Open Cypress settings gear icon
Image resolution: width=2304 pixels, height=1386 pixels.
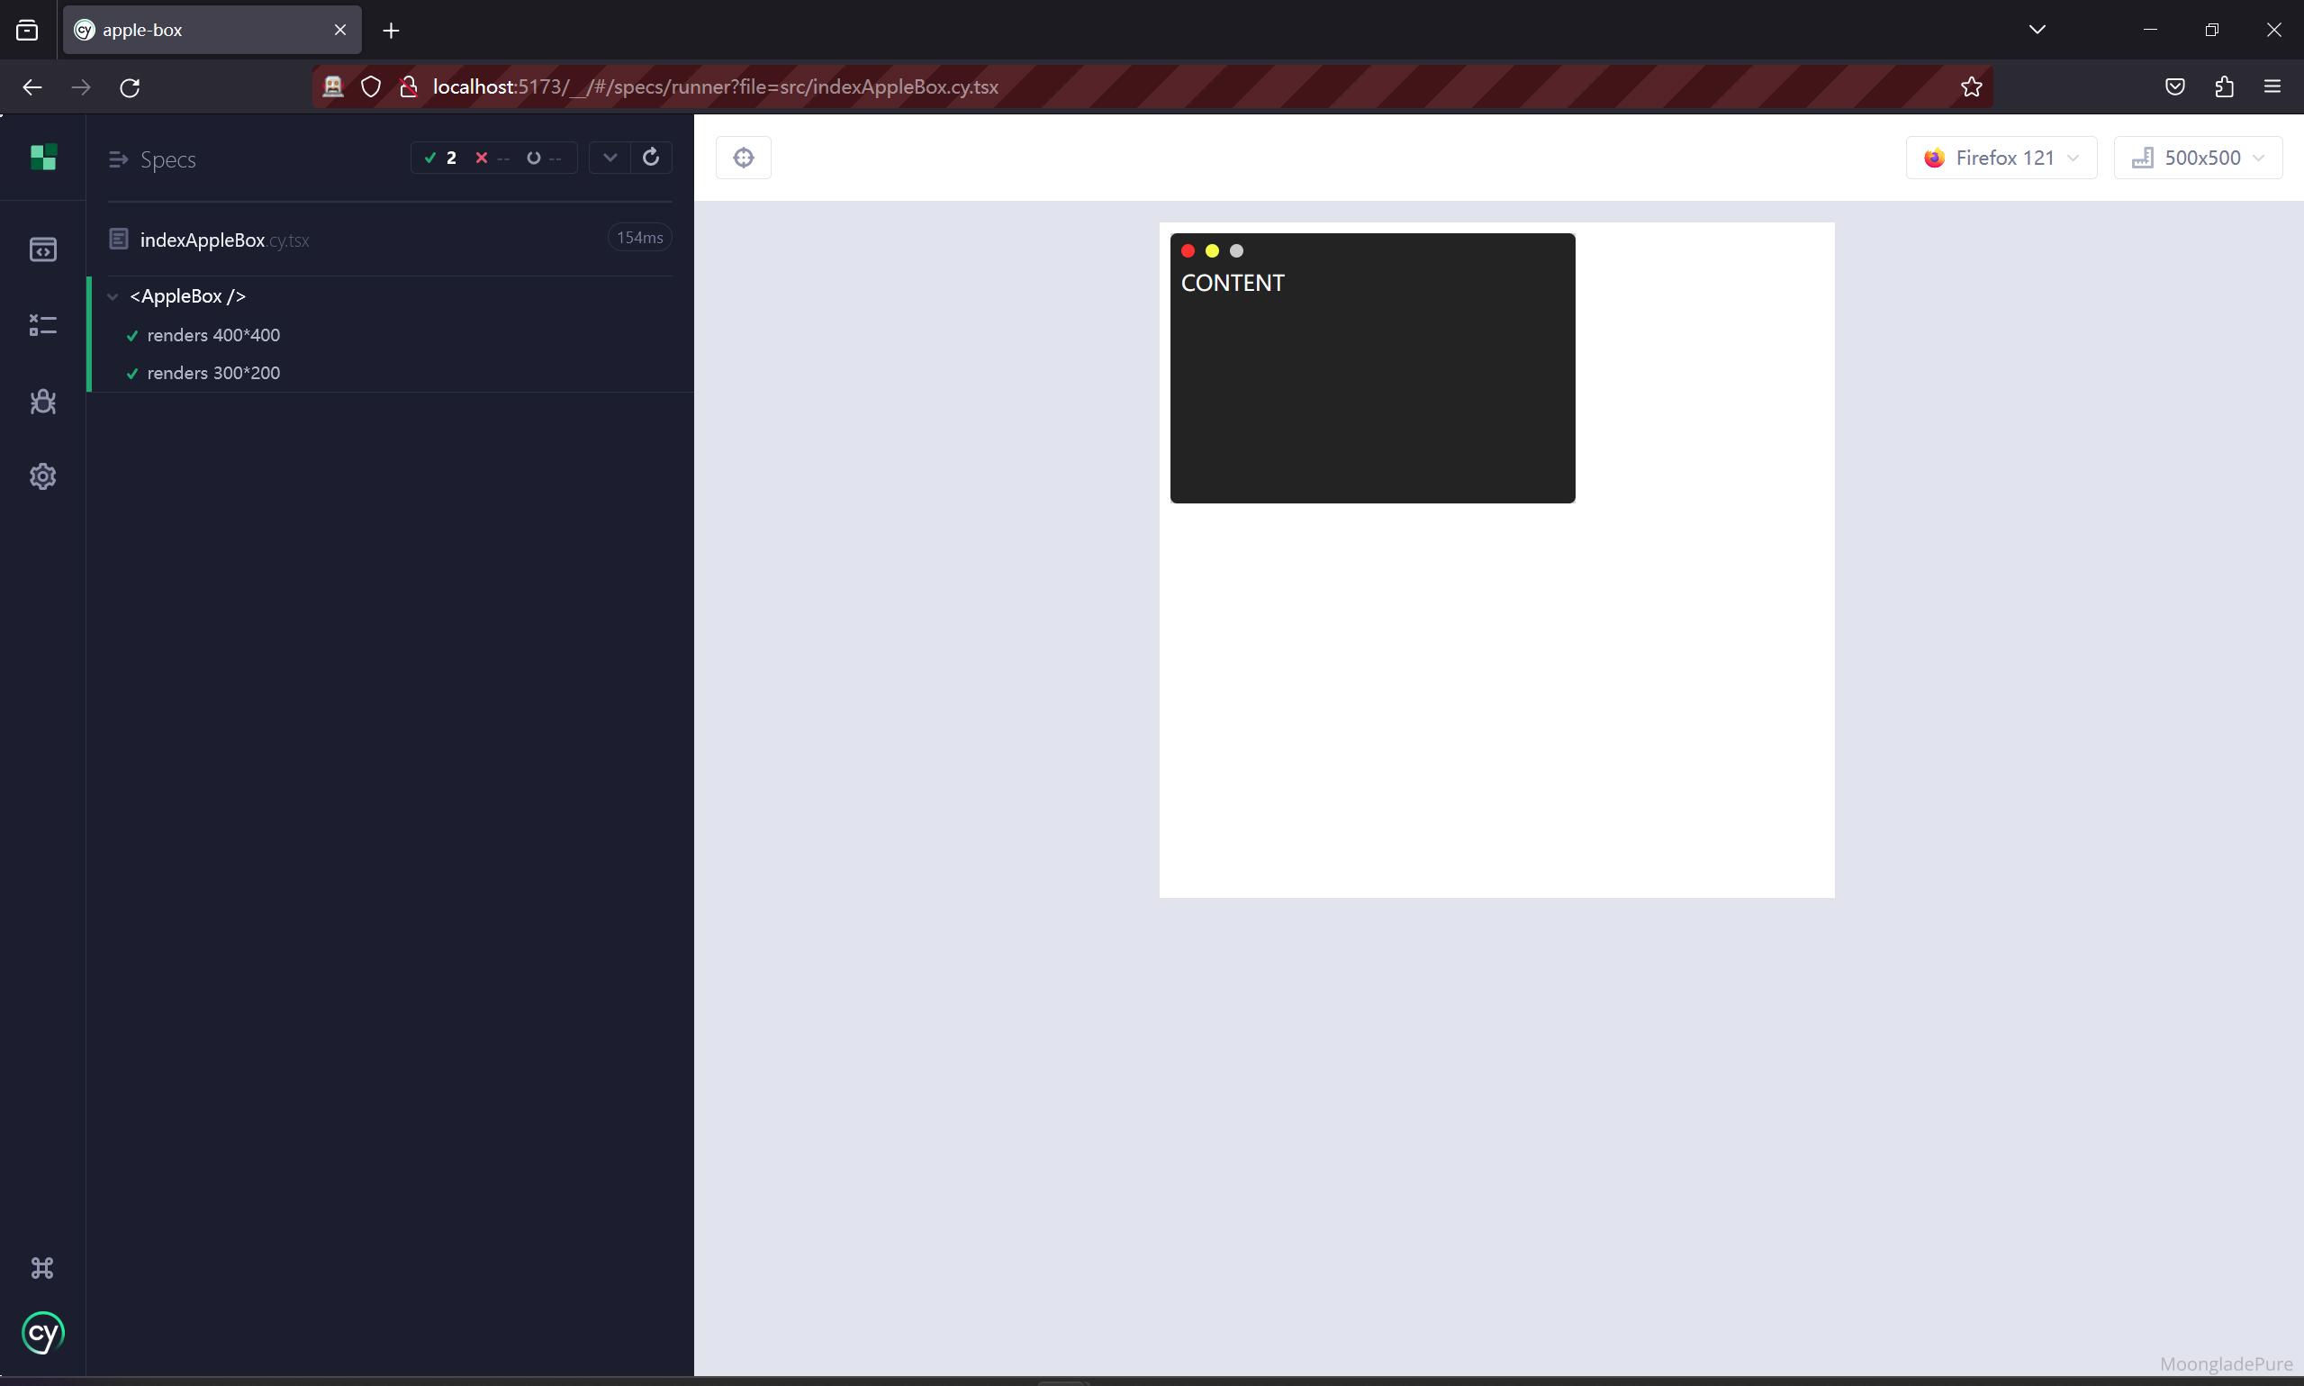pyautogui.click(x=43, y=476)
